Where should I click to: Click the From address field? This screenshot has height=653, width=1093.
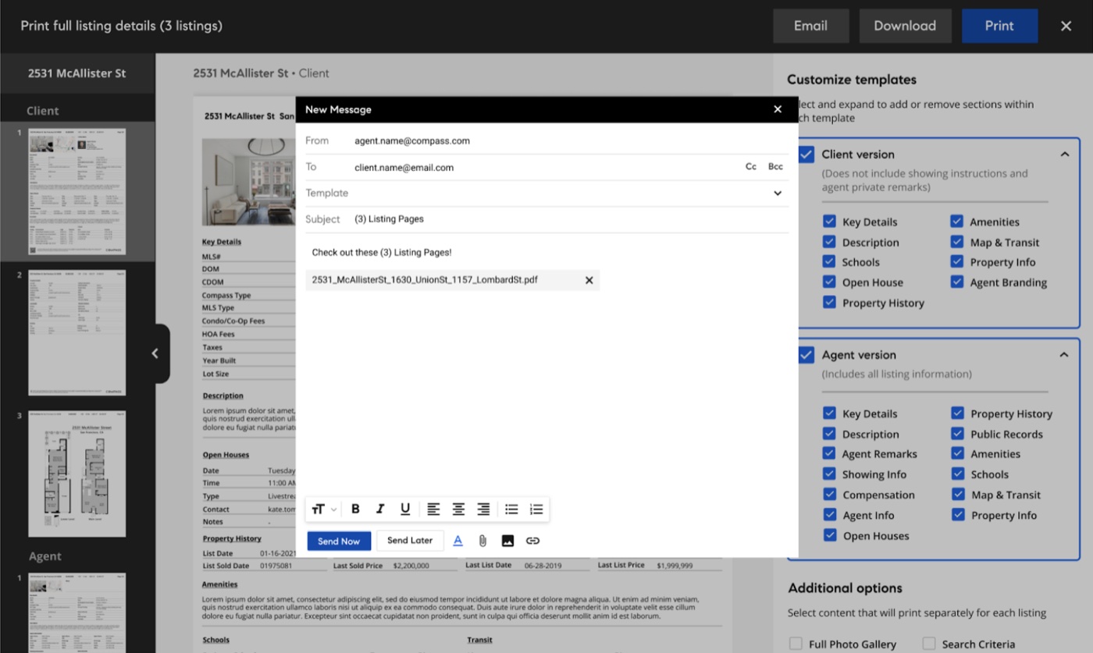412,141
